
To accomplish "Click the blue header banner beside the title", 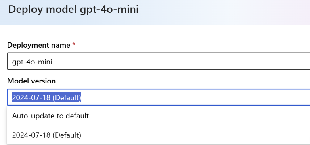I will (223, 12).
